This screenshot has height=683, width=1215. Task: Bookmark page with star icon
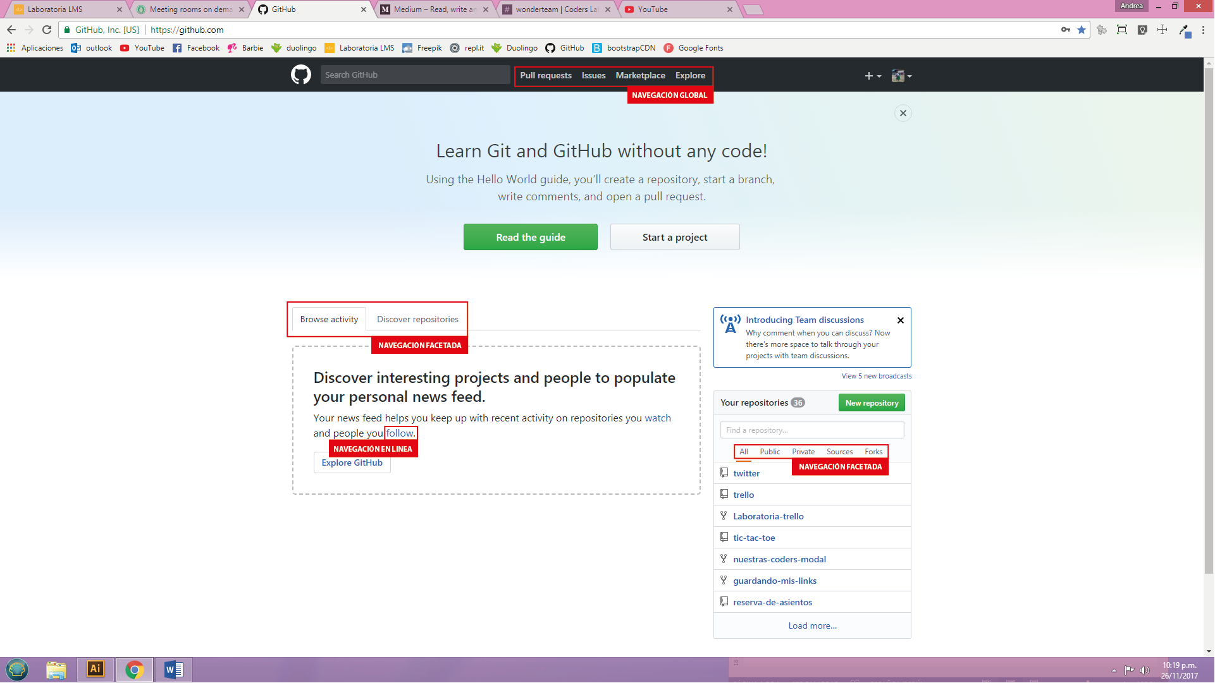(x=1082, y=30)
